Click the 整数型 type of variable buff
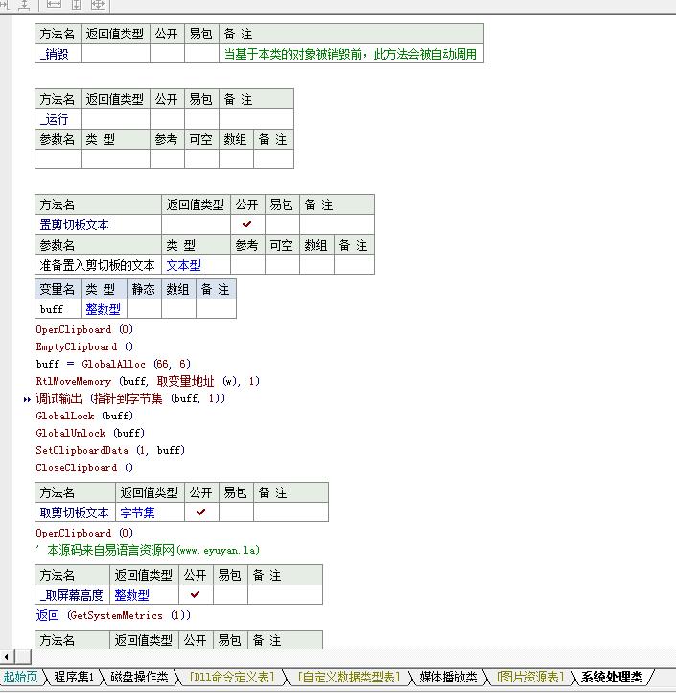The height and width of the screenshot is (693, 676). [x=103, y=309]
